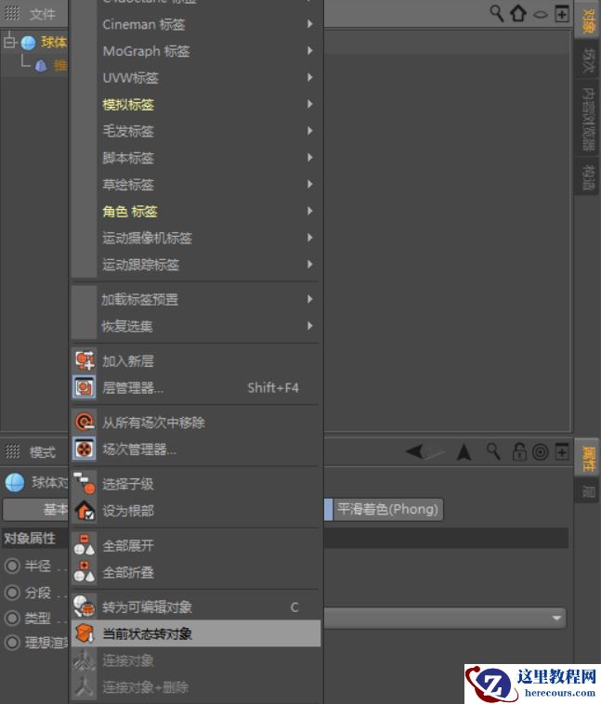Open the 模式 menu
This screenshot has width=601, height=704.
[x=43, y=451]
